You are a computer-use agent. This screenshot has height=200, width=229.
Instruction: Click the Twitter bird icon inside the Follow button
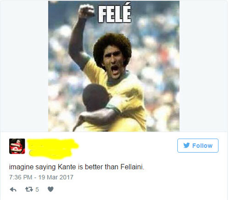pyautogui.click(x=186, y=145)
